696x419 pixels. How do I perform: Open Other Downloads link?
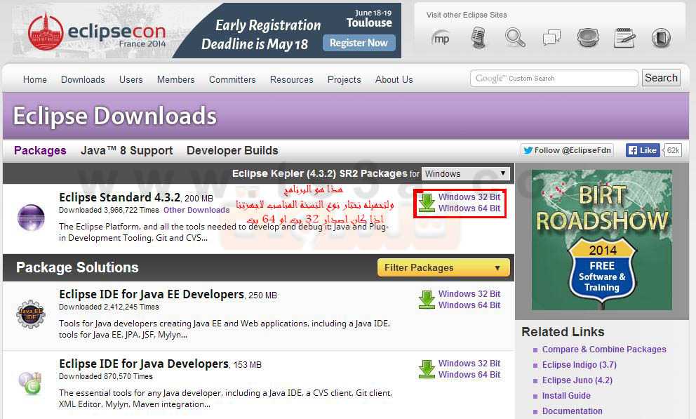(x=196, y=210)
